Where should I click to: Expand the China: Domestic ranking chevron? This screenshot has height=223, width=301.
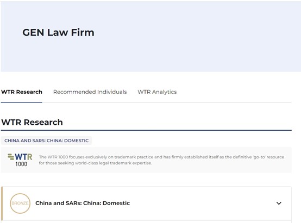(279, 203)
